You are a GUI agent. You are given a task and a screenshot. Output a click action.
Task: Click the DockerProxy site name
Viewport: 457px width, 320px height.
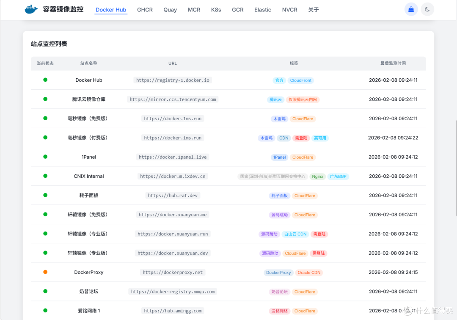tap(88, 272)
